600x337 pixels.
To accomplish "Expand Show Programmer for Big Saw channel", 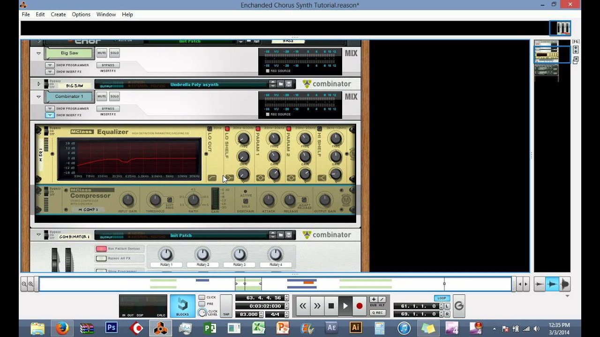I will [x=50, y=65].
